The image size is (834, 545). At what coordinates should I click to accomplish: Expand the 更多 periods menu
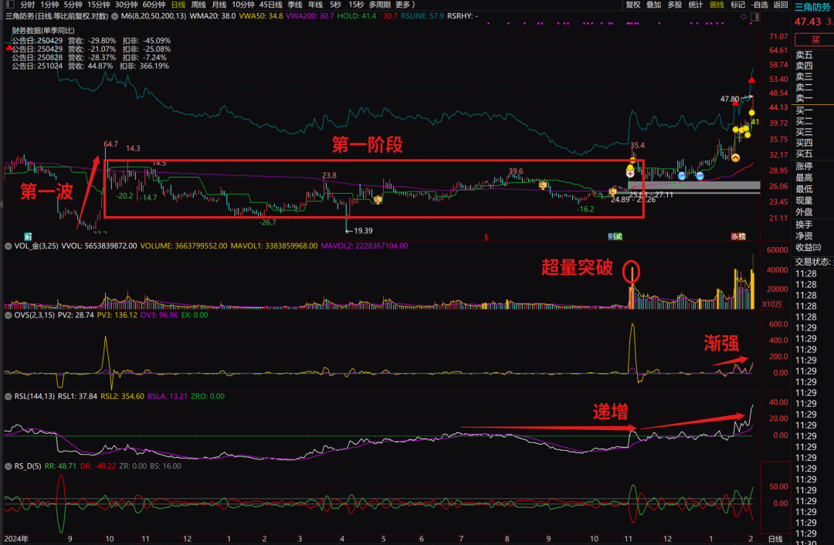point(405,5)
